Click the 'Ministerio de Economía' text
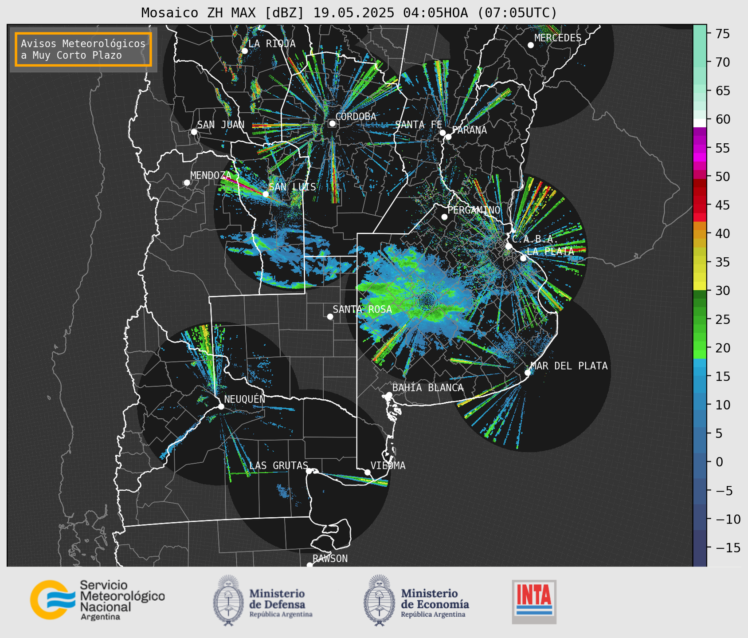This screenshot has width=748, height=638. [x=435, y=599]
